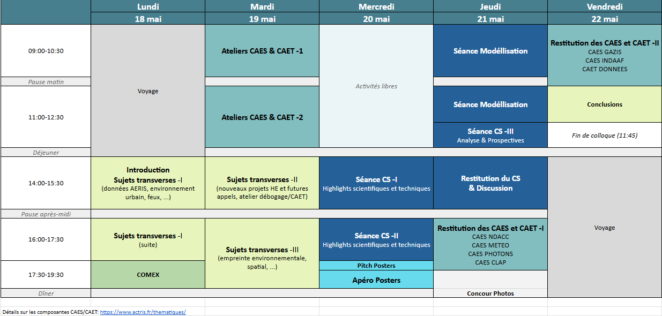Select Séance CS -I Highlights cell
The height and width of the screenshot is (316, 662).
(x=376, y=183)
